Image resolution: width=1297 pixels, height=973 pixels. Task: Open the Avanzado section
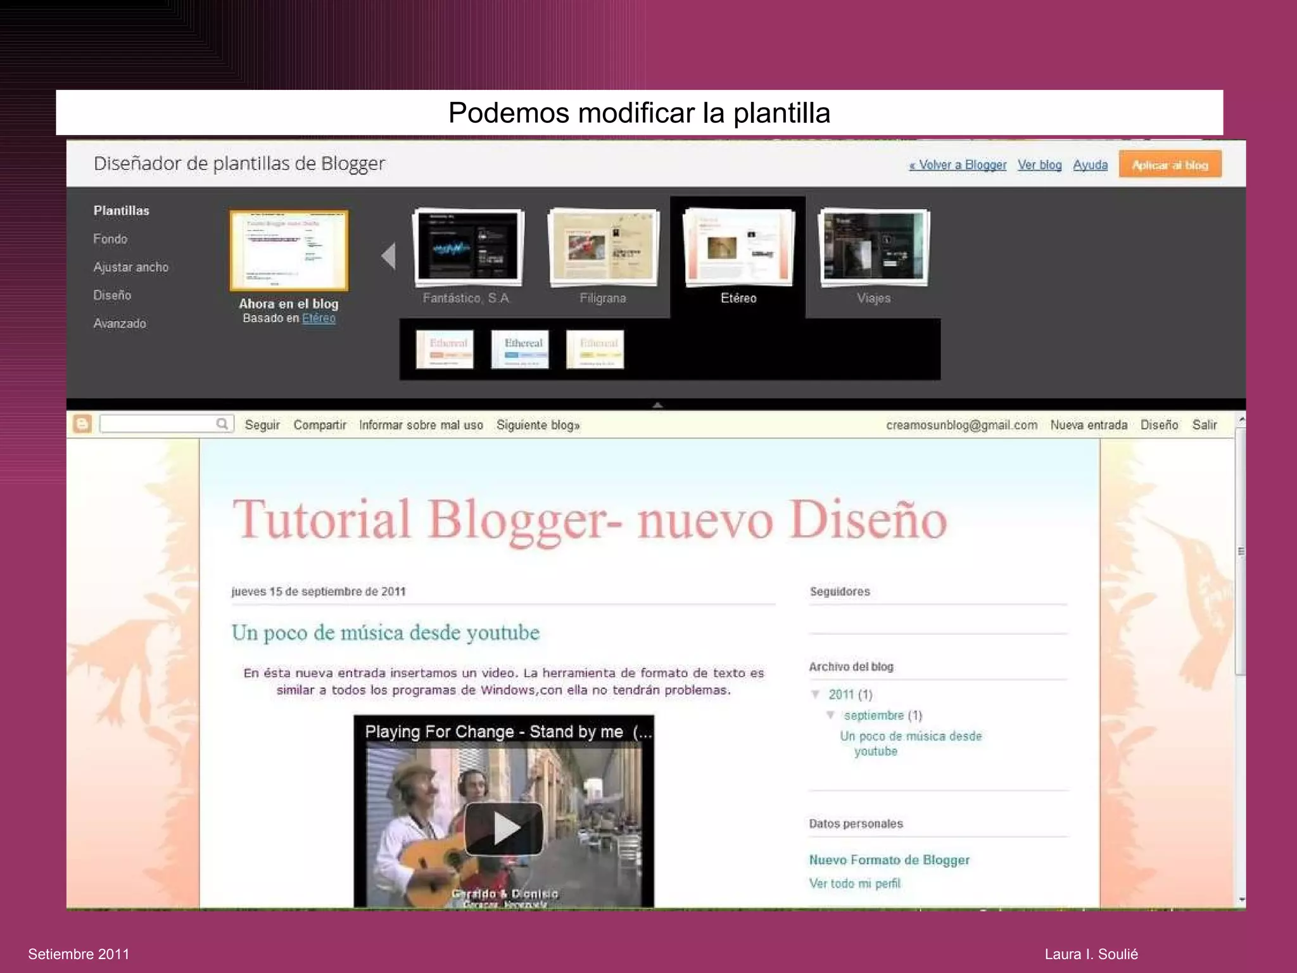(x=120, y=323)
